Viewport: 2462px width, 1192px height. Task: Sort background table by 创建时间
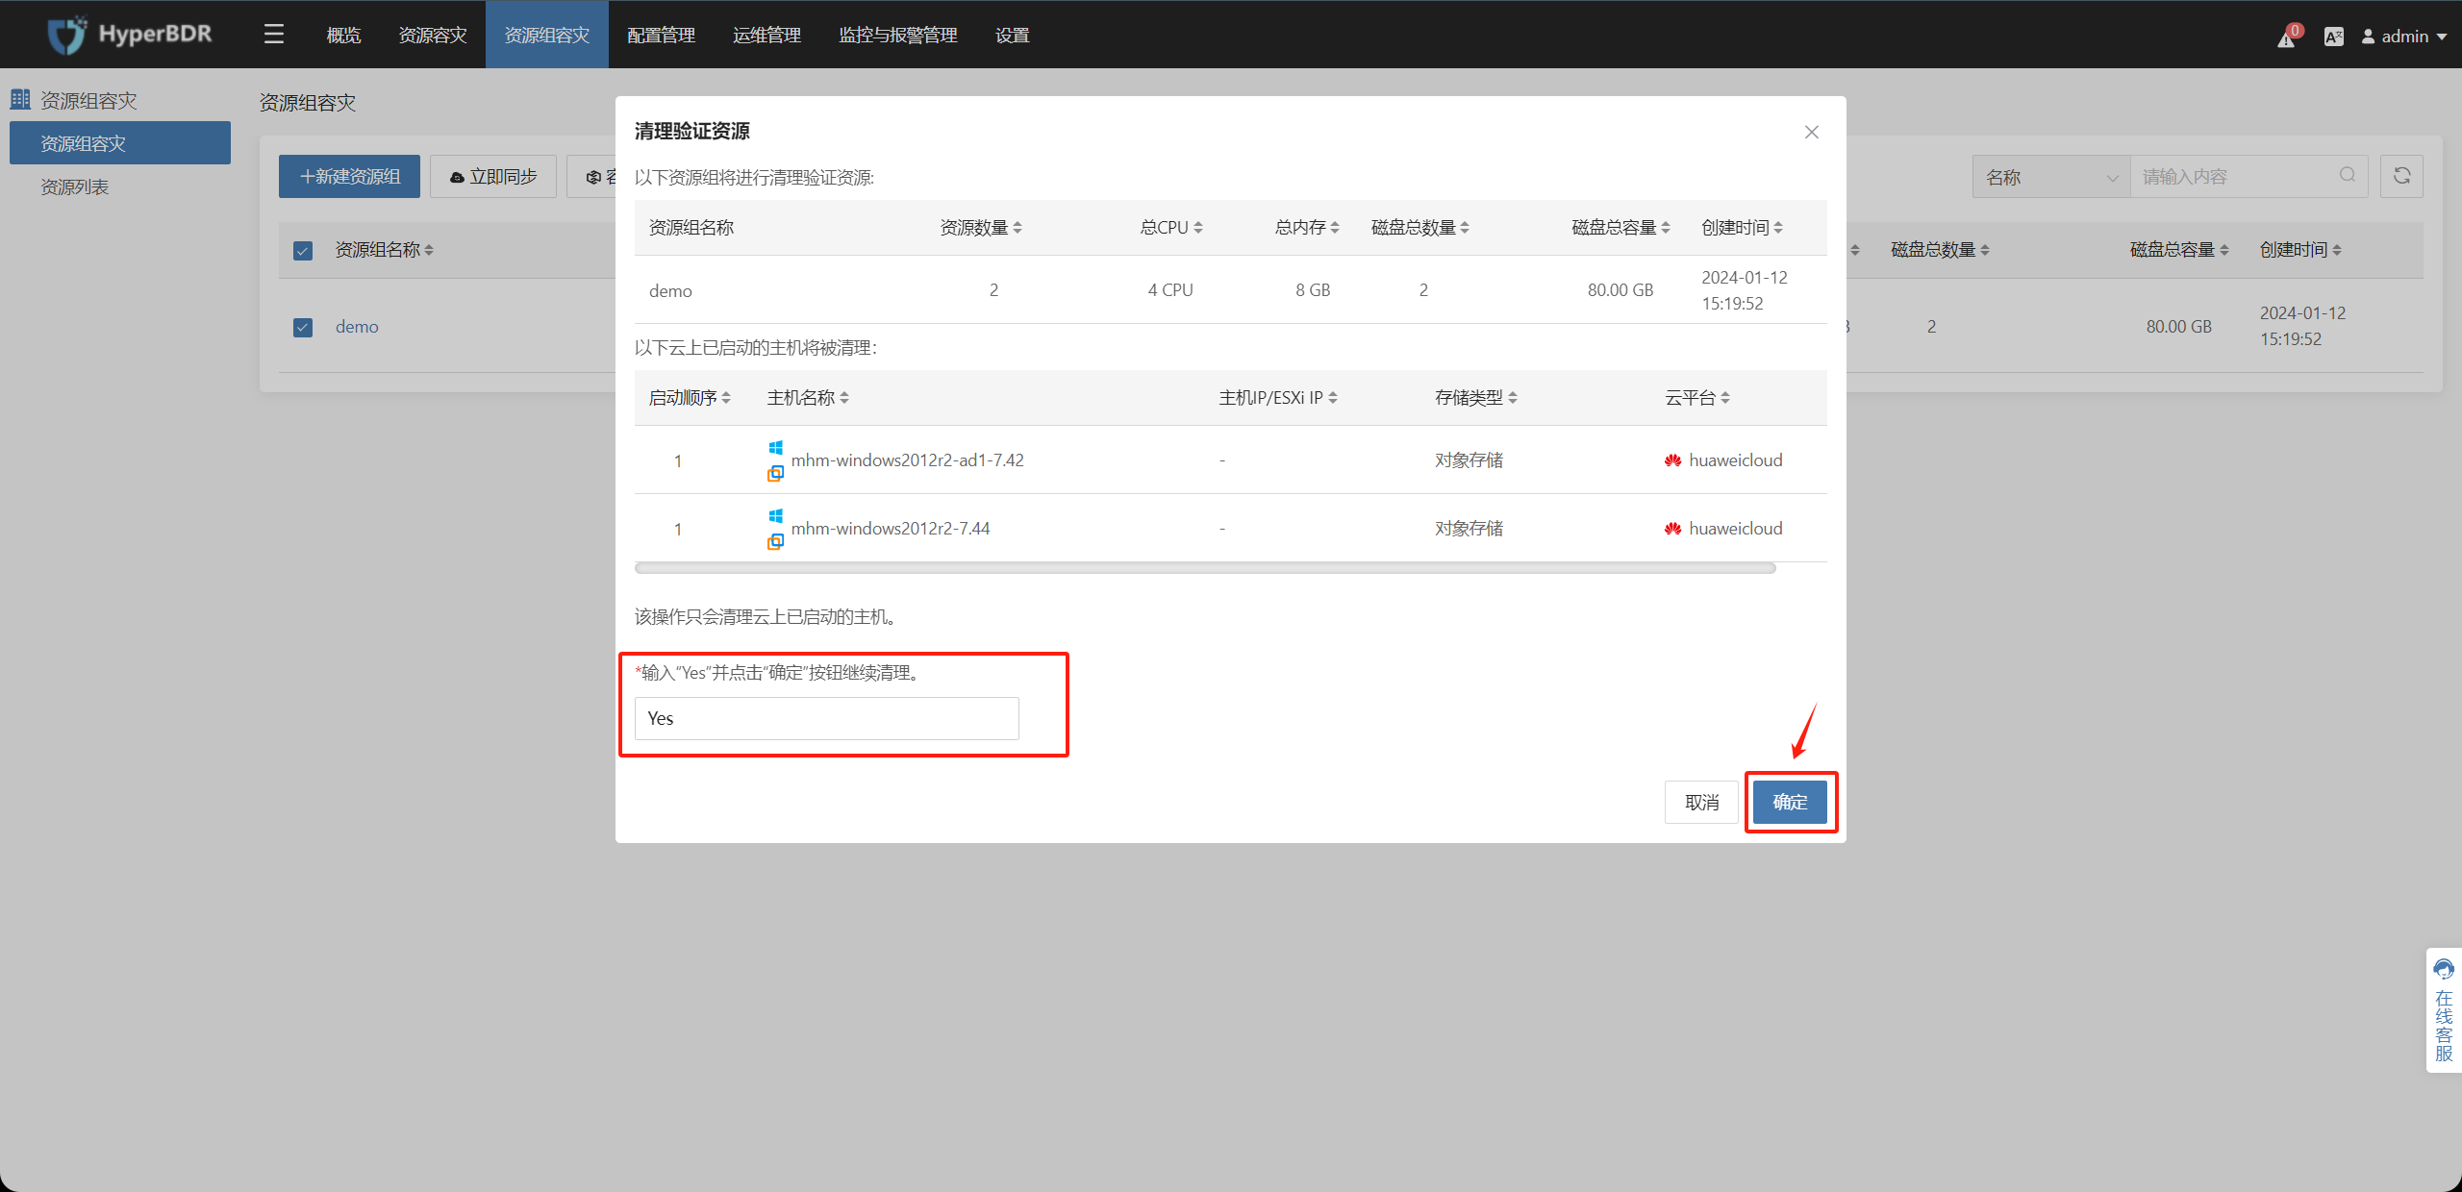2337,250
